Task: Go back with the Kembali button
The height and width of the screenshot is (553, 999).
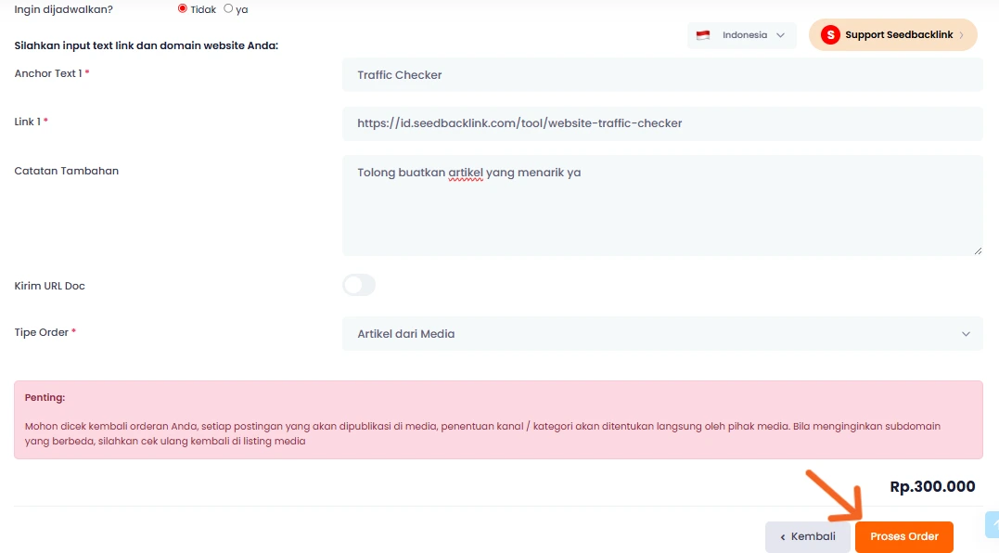Action: click(807, 536)
